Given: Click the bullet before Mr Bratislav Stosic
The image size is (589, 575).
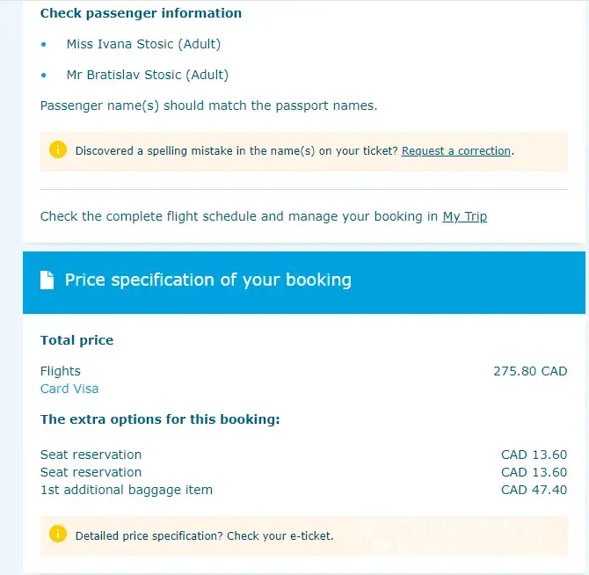Looking at the screenshot, I should [44, 75].
